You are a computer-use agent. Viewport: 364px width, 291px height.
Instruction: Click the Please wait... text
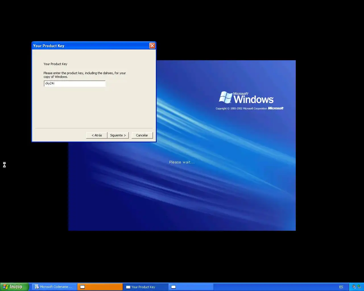[x=182, y=162]
